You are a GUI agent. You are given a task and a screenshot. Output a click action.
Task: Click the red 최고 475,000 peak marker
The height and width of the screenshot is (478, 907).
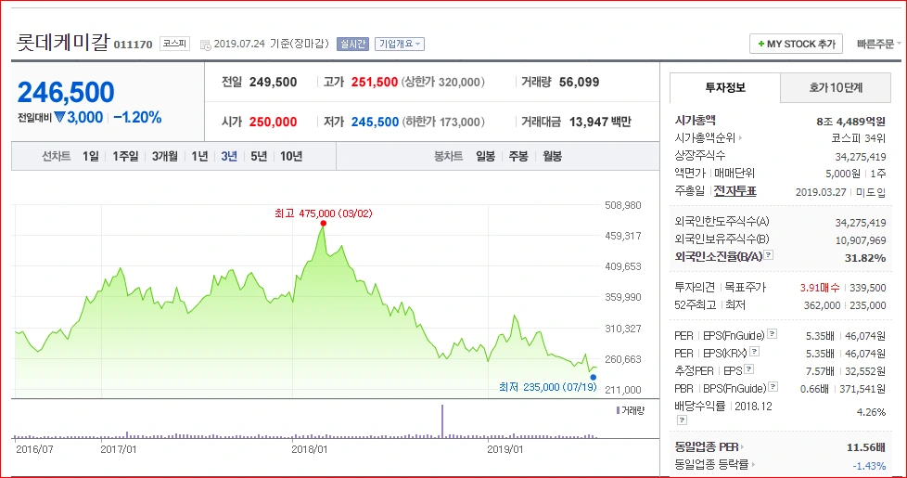click(x=324, y=224)
